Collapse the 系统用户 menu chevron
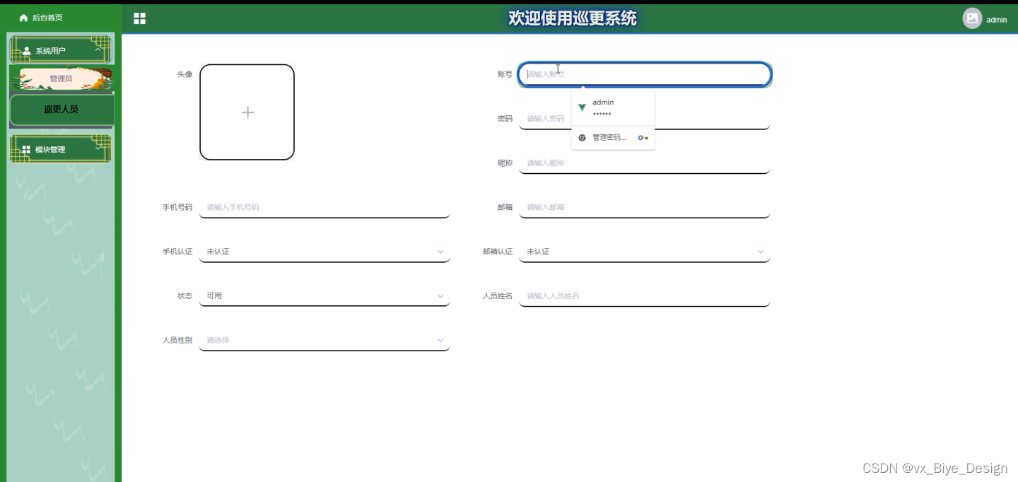 click(98, 49)
